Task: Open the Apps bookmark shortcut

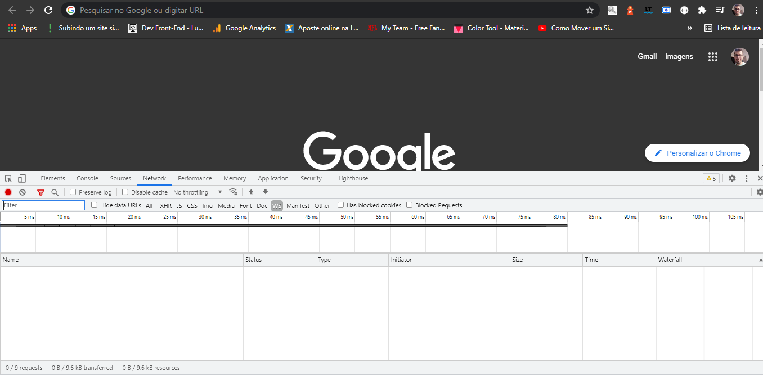Action: pos(23,28)
